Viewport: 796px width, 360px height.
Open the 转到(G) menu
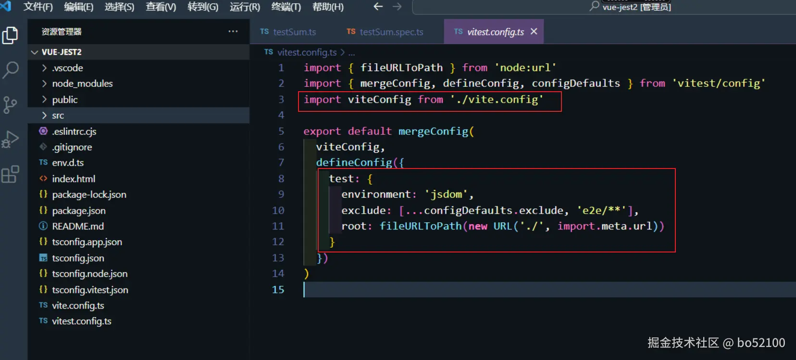click(x=203, y=7)
